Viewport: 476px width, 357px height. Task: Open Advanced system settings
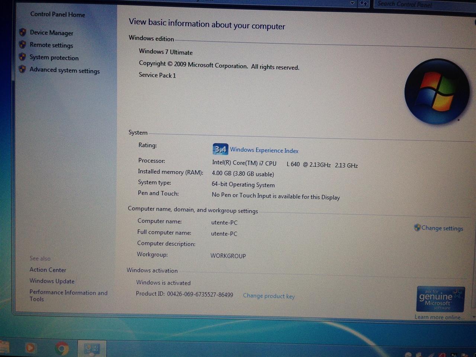64,70
